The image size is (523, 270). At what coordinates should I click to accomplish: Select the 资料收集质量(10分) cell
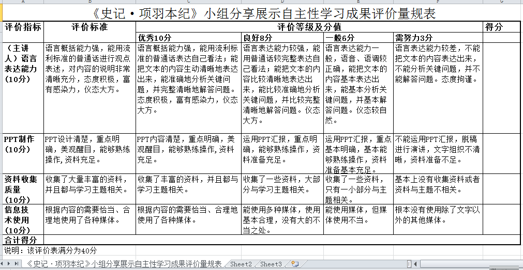tap(23, 189)
